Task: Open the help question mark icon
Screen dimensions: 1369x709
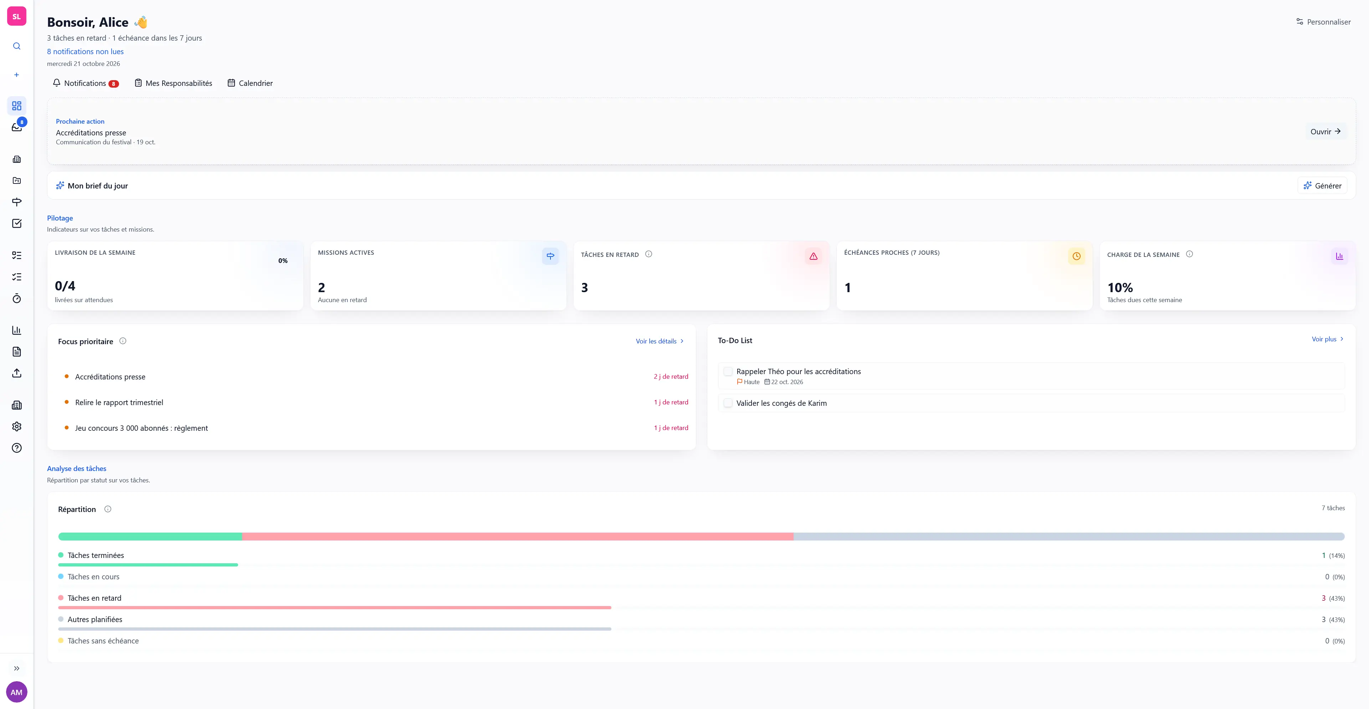Action: (16, 448)
